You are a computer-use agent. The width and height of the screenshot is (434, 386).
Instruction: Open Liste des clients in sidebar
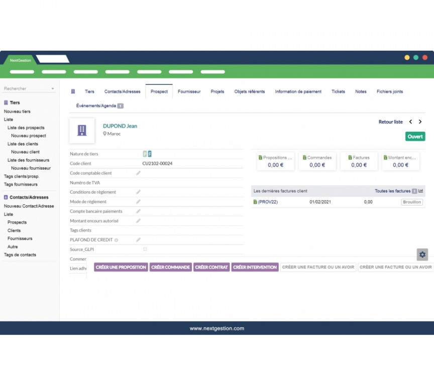coord(23,144)
